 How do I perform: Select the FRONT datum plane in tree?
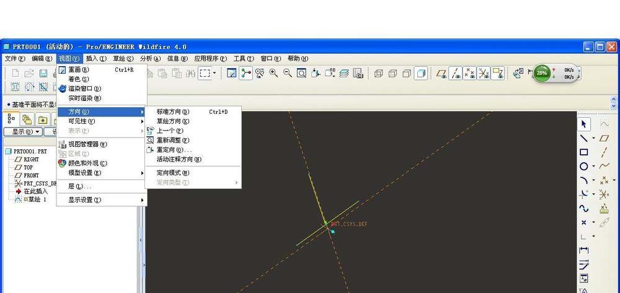[x=27, y=175]
